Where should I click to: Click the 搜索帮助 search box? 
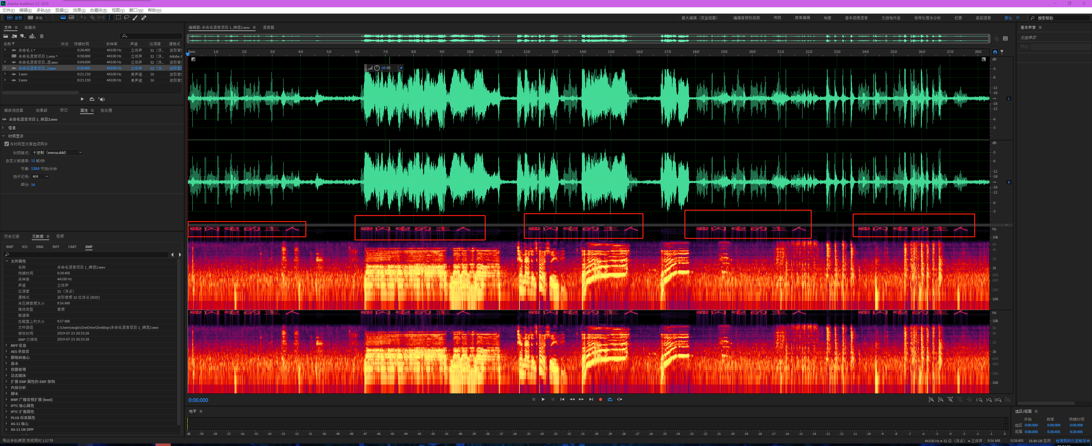[1060, 18]
